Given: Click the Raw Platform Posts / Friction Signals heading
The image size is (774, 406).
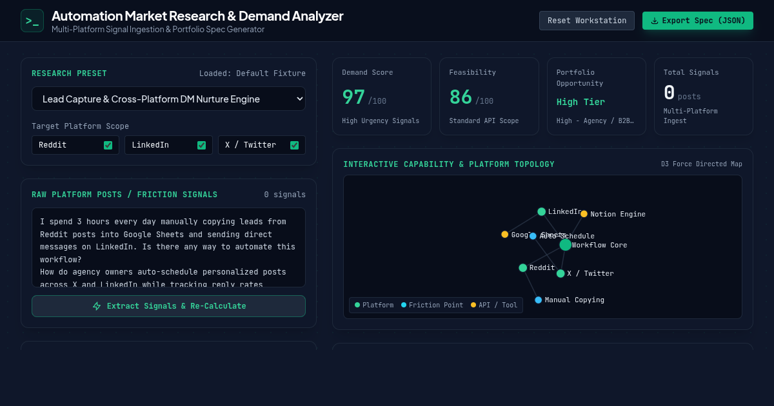Looking at the screenshot, I should (x=124, y=195).
